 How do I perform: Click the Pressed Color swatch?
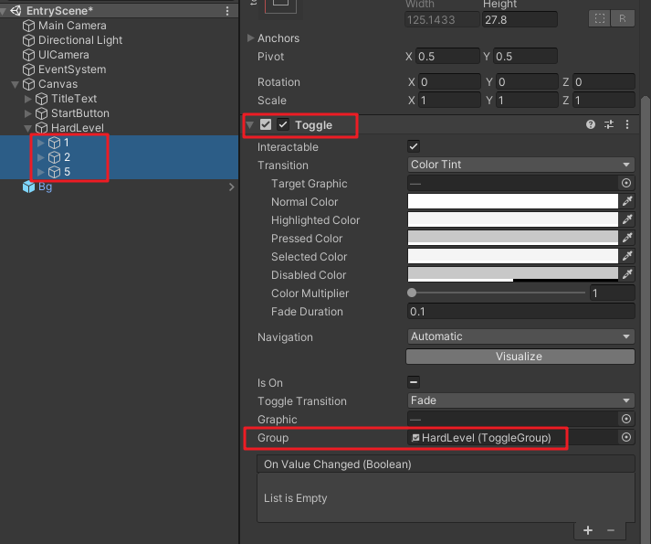(x=513, y=238)
